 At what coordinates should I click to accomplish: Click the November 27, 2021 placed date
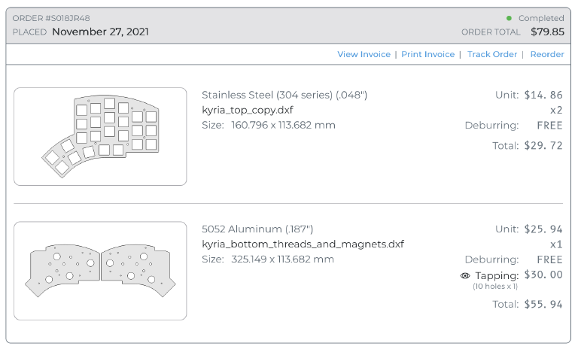click(100, 32)
